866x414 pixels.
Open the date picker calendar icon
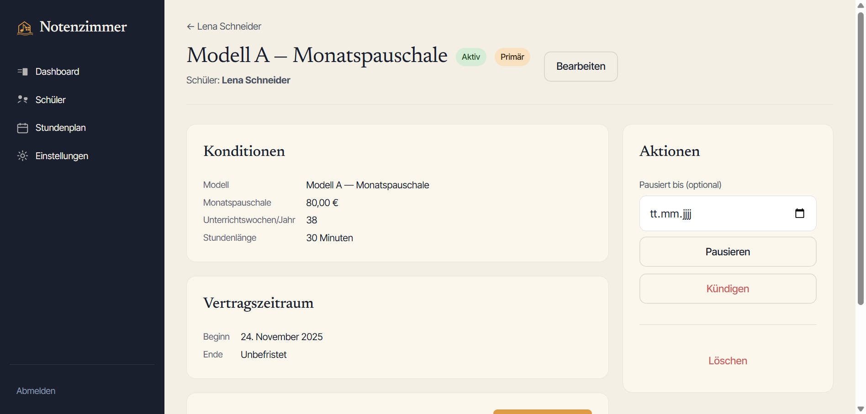[x=800, y=213]
